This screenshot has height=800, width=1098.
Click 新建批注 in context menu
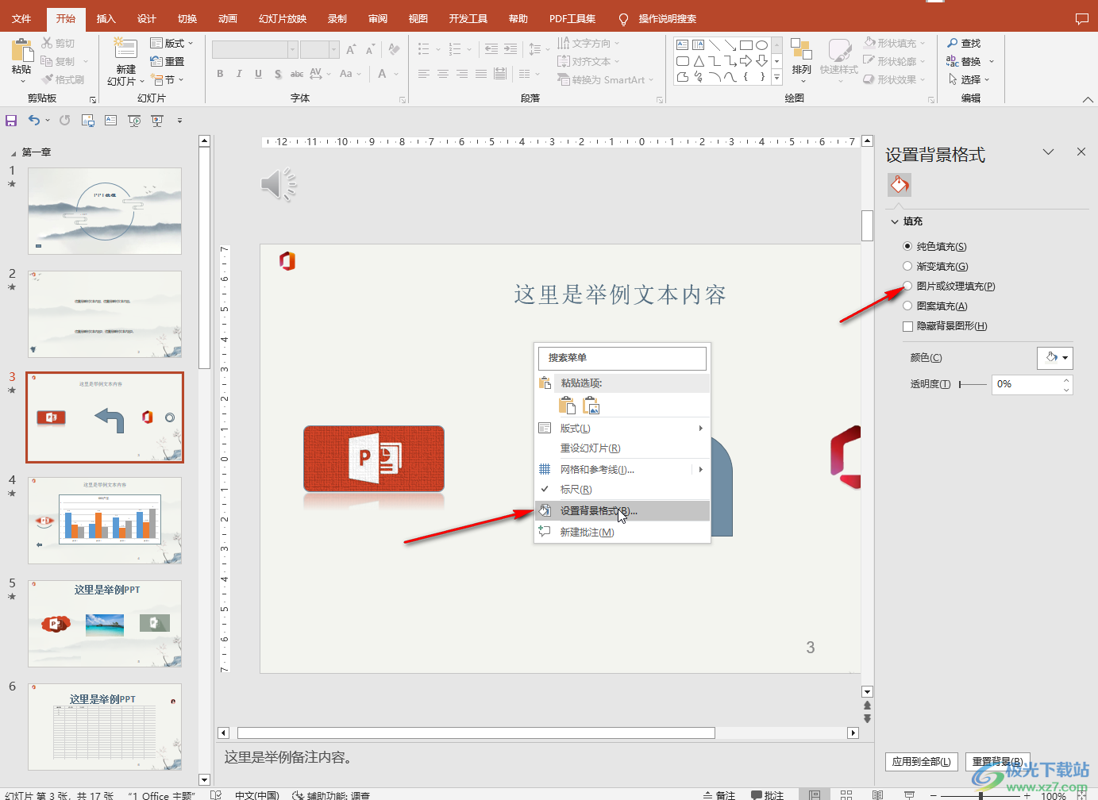tap(622, 532)
